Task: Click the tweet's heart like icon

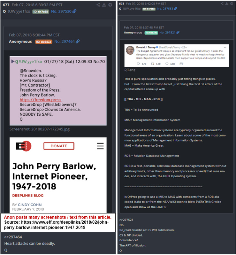Action: tap(167, 64)
